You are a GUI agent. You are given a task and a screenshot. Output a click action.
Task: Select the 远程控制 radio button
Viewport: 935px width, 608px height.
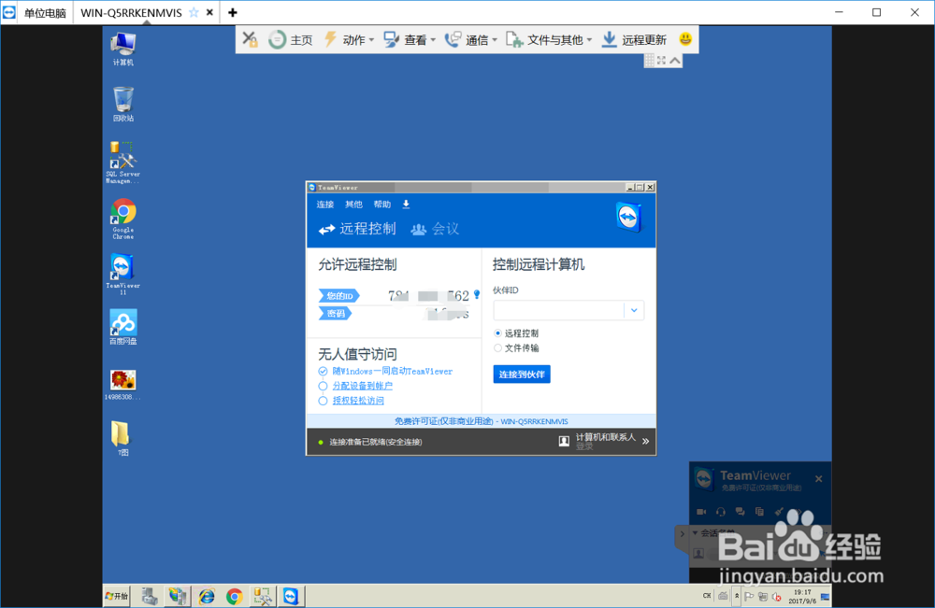click(498, 332)
